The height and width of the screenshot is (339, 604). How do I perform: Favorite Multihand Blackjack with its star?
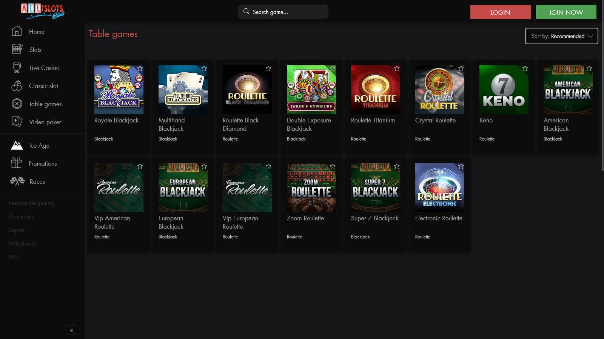point(204,69)
